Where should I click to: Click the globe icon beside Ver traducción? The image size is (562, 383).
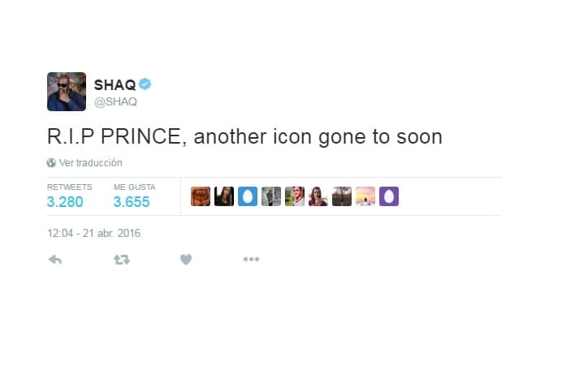51,163
